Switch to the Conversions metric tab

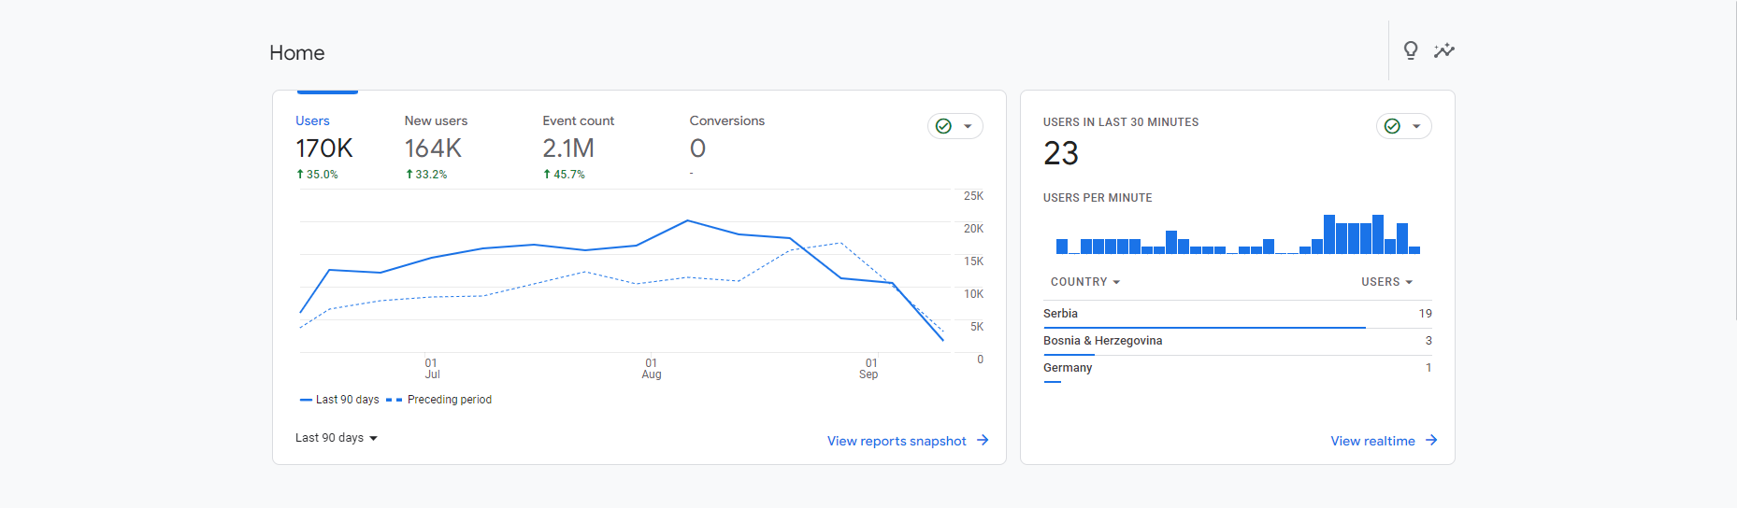click(726, 147)
